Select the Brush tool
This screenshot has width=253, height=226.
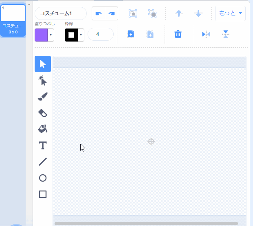pos(43,97)
